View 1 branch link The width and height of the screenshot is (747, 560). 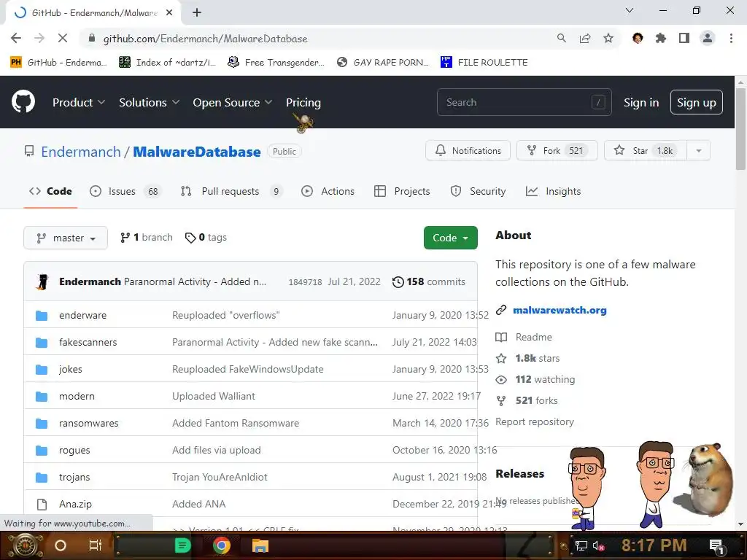[x=147, y=238]
